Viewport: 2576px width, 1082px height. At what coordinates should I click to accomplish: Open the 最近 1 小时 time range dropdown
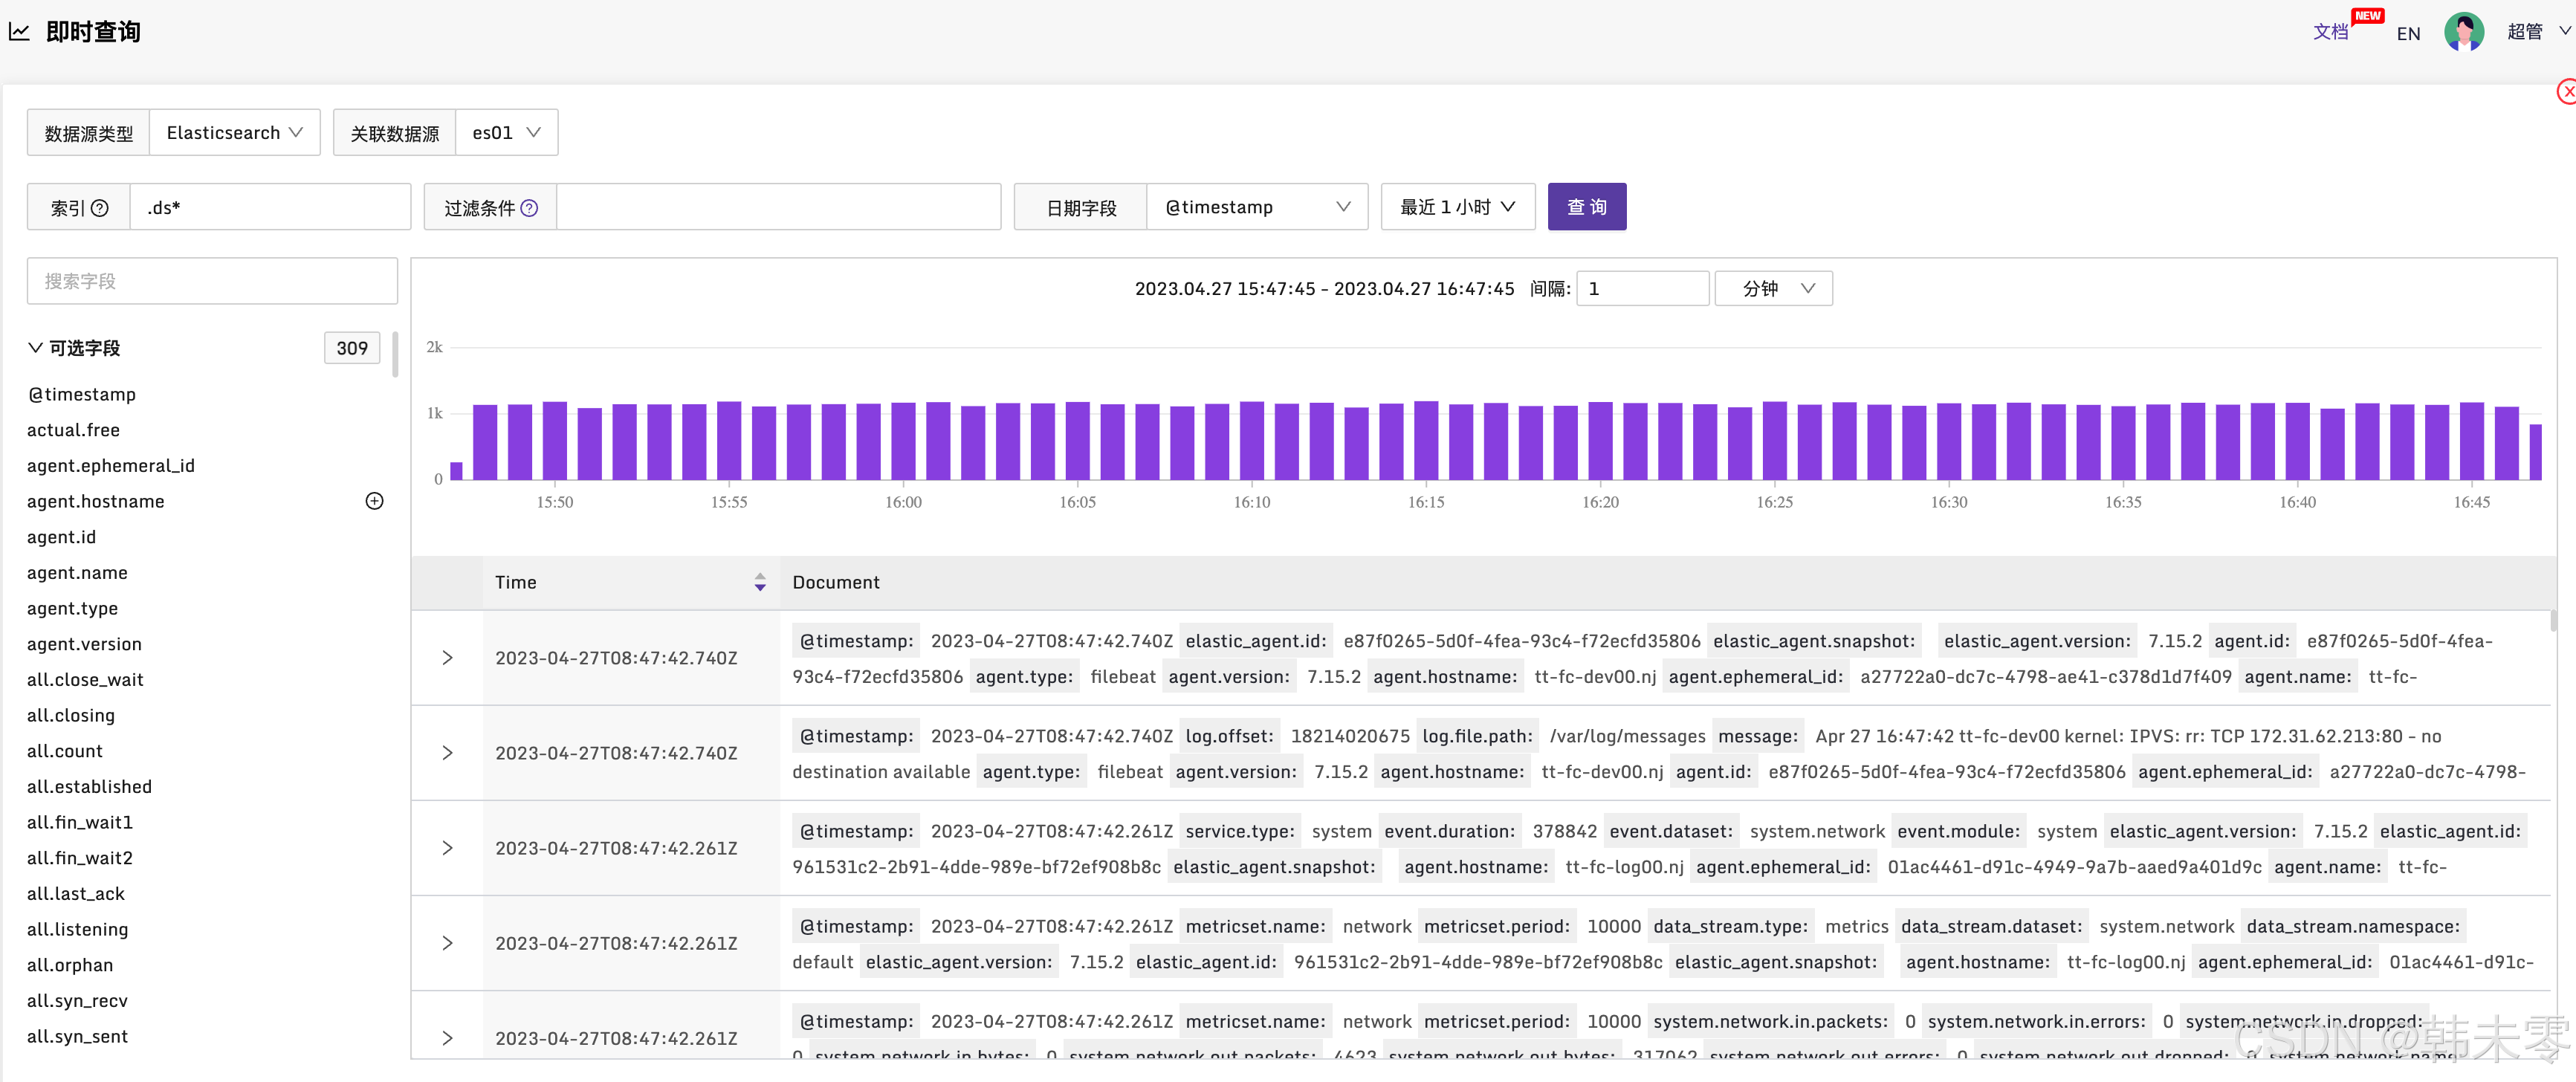coord(1457,207)
